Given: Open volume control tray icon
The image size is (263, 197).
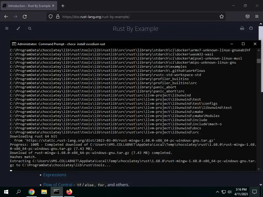Looking at the screenshot, I should 230,192.
